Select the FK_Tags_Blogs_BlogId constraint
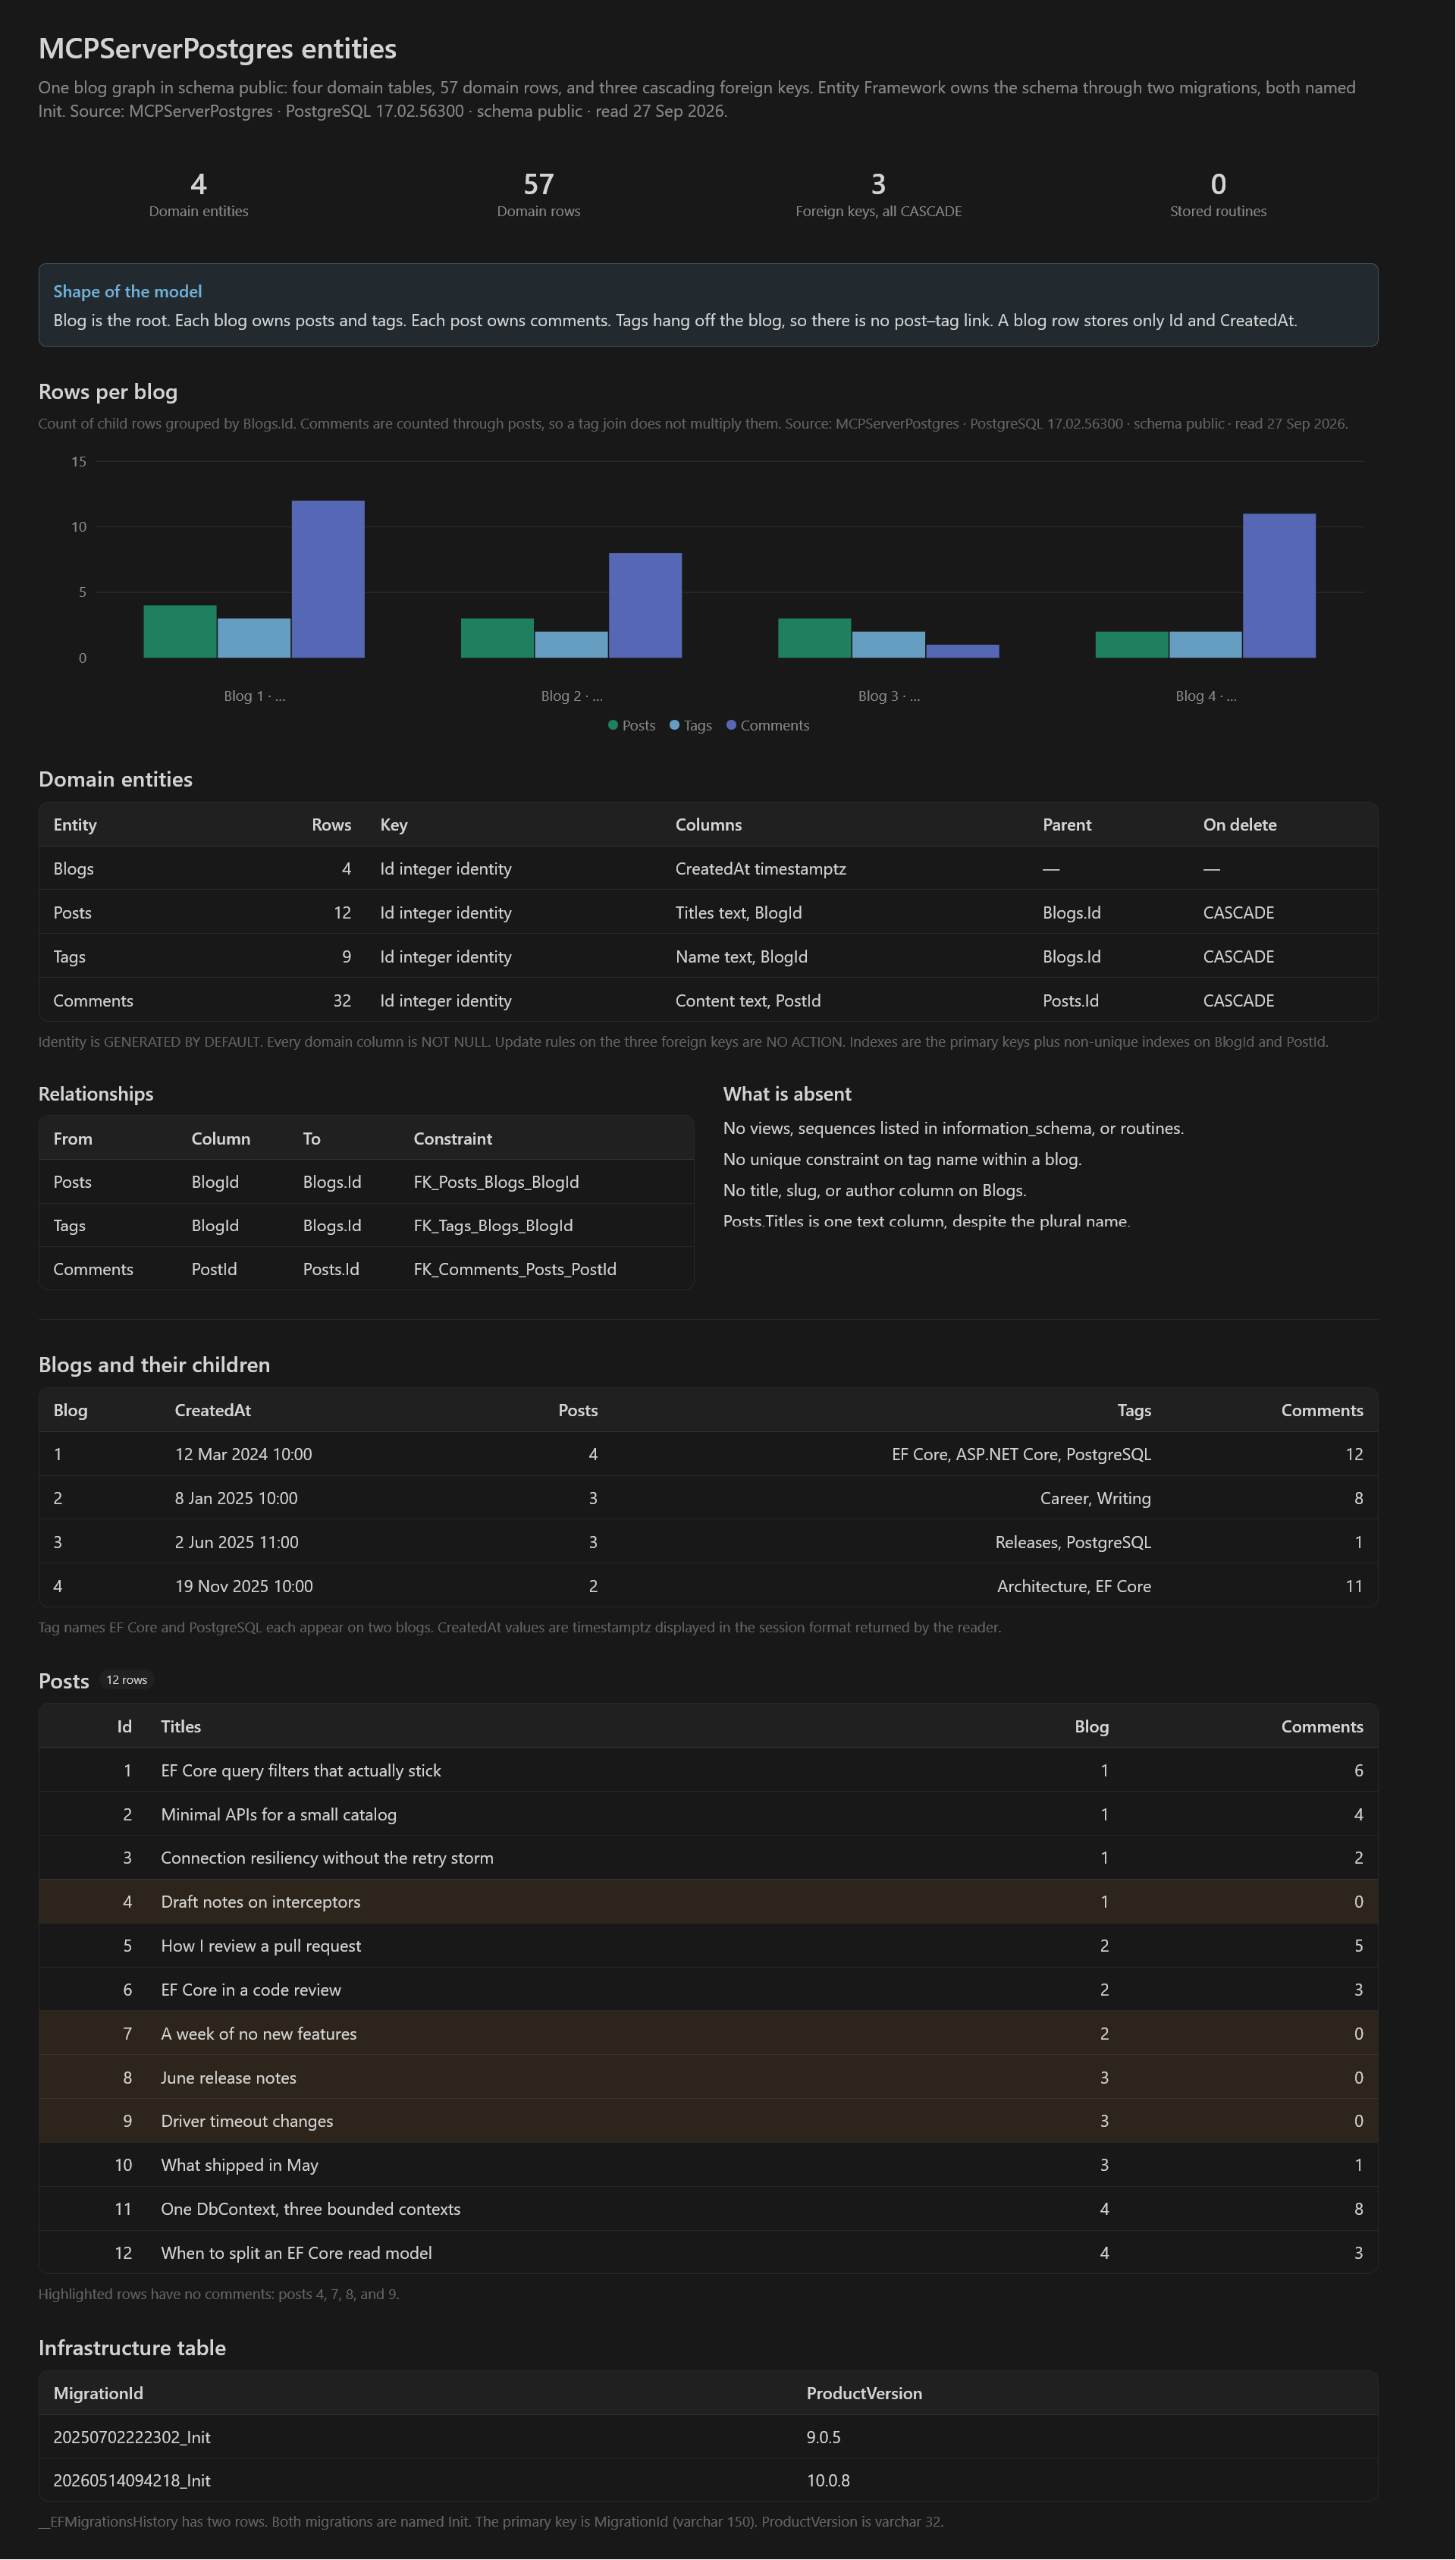 point(493,1226)
